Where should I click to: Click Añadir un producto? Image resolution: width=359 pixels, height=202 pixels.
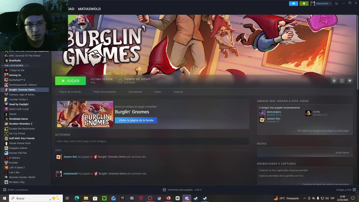pos(18,190)
